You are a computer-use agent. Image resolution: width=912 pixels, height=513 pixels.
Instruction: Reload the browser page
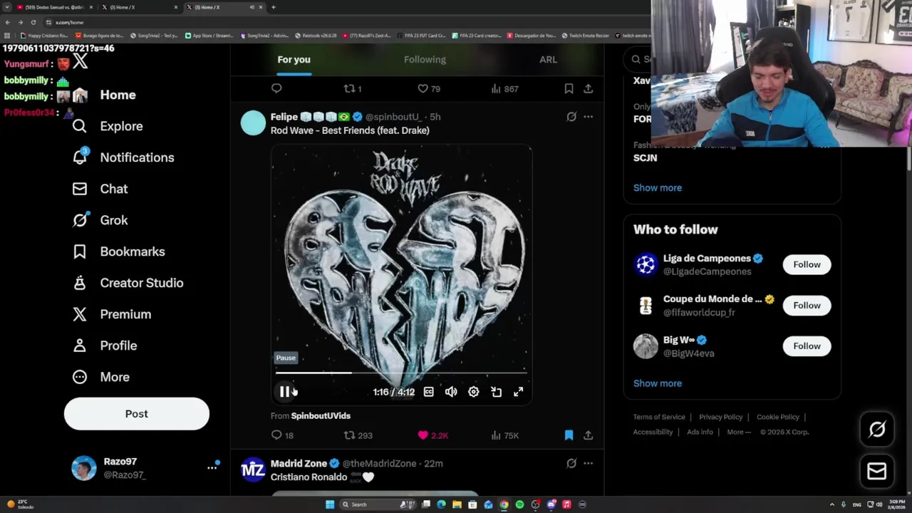click(33, 22)
